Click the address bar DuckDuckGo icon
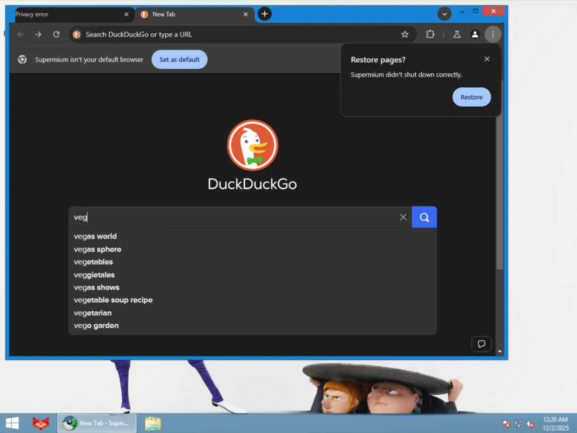577x433 pixels. pyautogui.click(x=77, y=34)
